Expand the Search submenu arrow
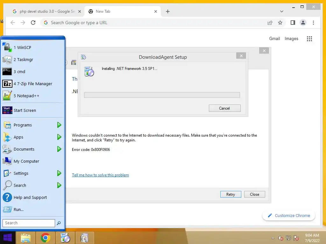Image resolution: width=326 pixels, height=244 pixels. point(59,185)
